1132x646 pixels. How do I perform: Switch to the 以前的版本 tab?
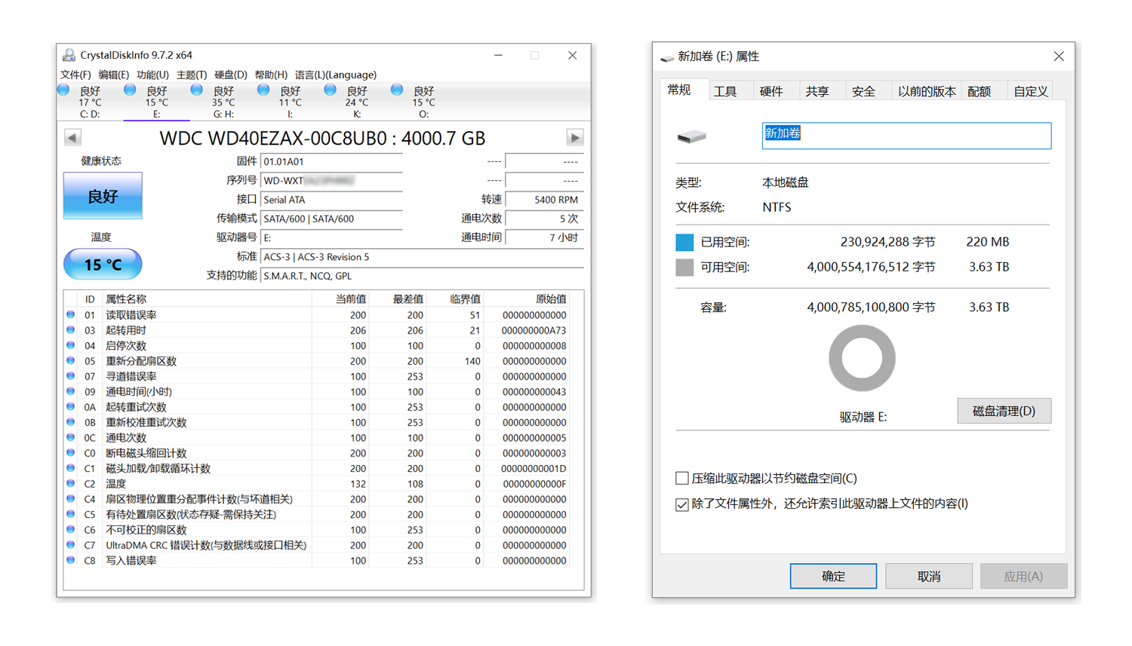click(x=926, y=91)
